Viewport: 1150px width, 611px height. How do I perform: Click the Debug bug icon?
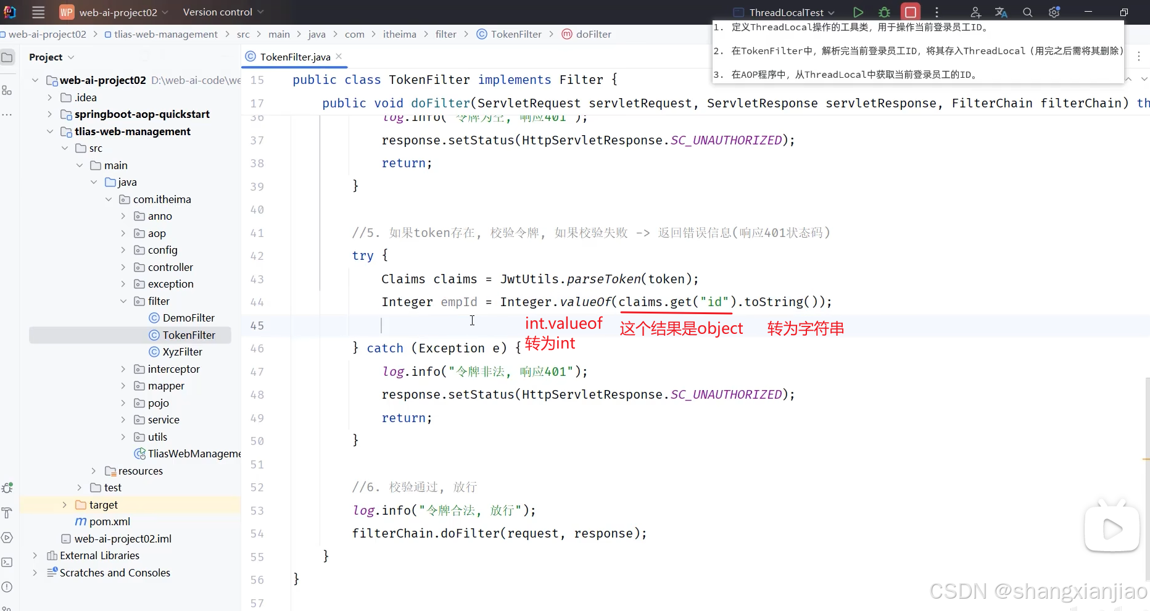(884, 12)
